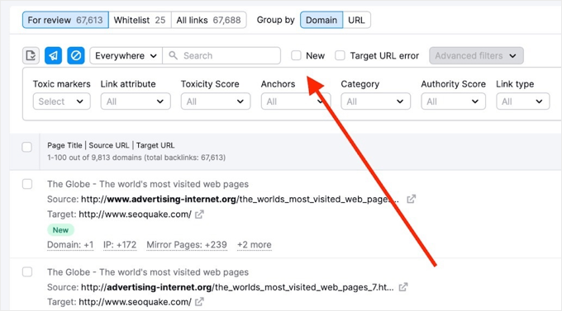Open second row's seoquake.com target link
This screenshot has height=311, width=562.
point(135,302)
